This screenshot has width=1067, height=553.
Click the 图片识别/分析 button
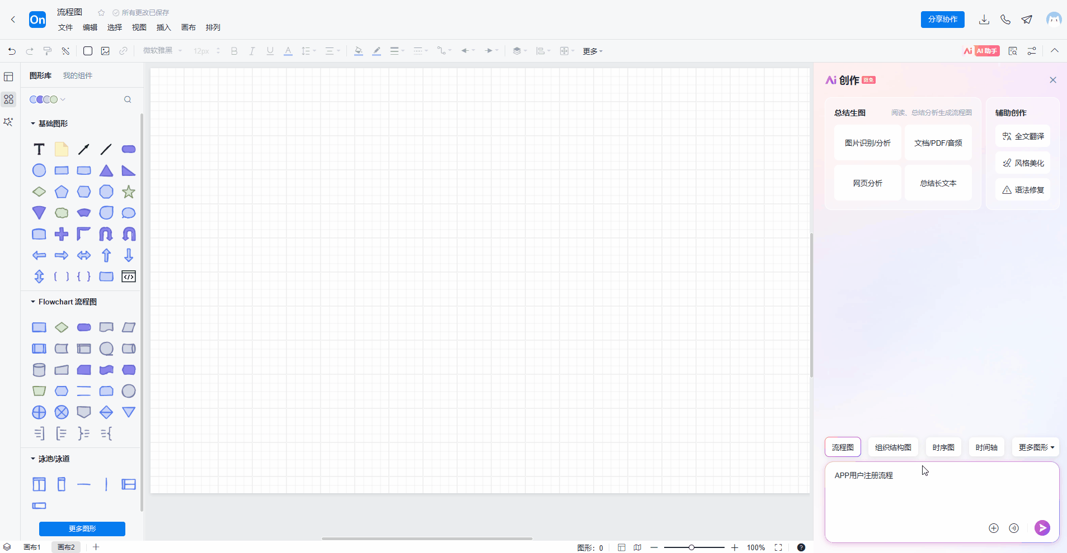point(867,143)
